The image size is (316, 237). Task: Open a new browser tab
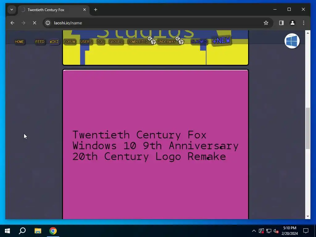96,10
